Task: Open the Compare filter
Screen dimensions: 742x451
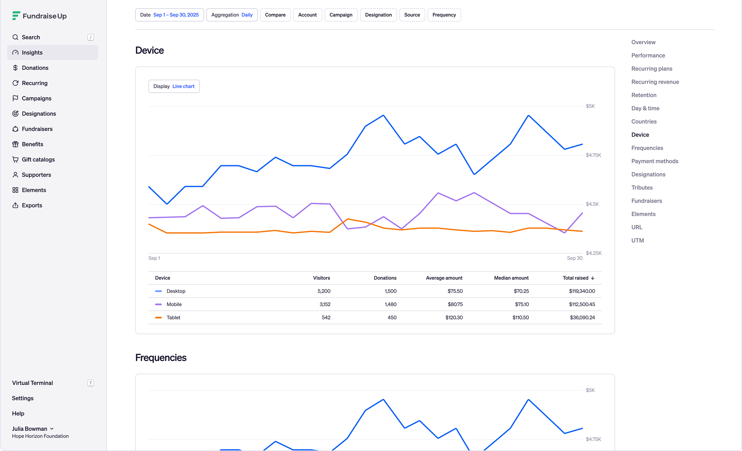Action: (275, 15)
